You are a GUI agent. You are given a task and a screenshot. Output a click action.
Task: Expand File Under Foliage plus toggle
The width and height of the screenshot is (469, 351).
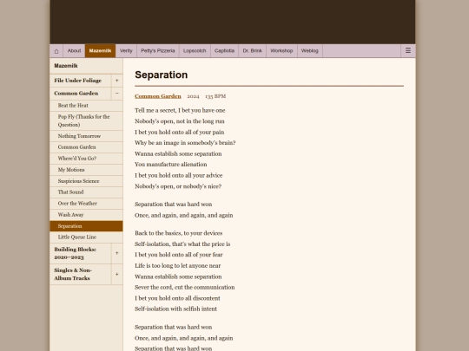pyautogui.click(x=117, y=81)
